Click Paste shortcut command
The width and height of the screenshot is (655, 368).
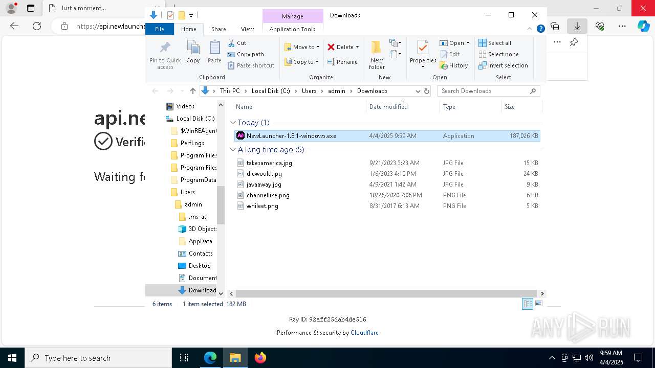pos(251,65)
